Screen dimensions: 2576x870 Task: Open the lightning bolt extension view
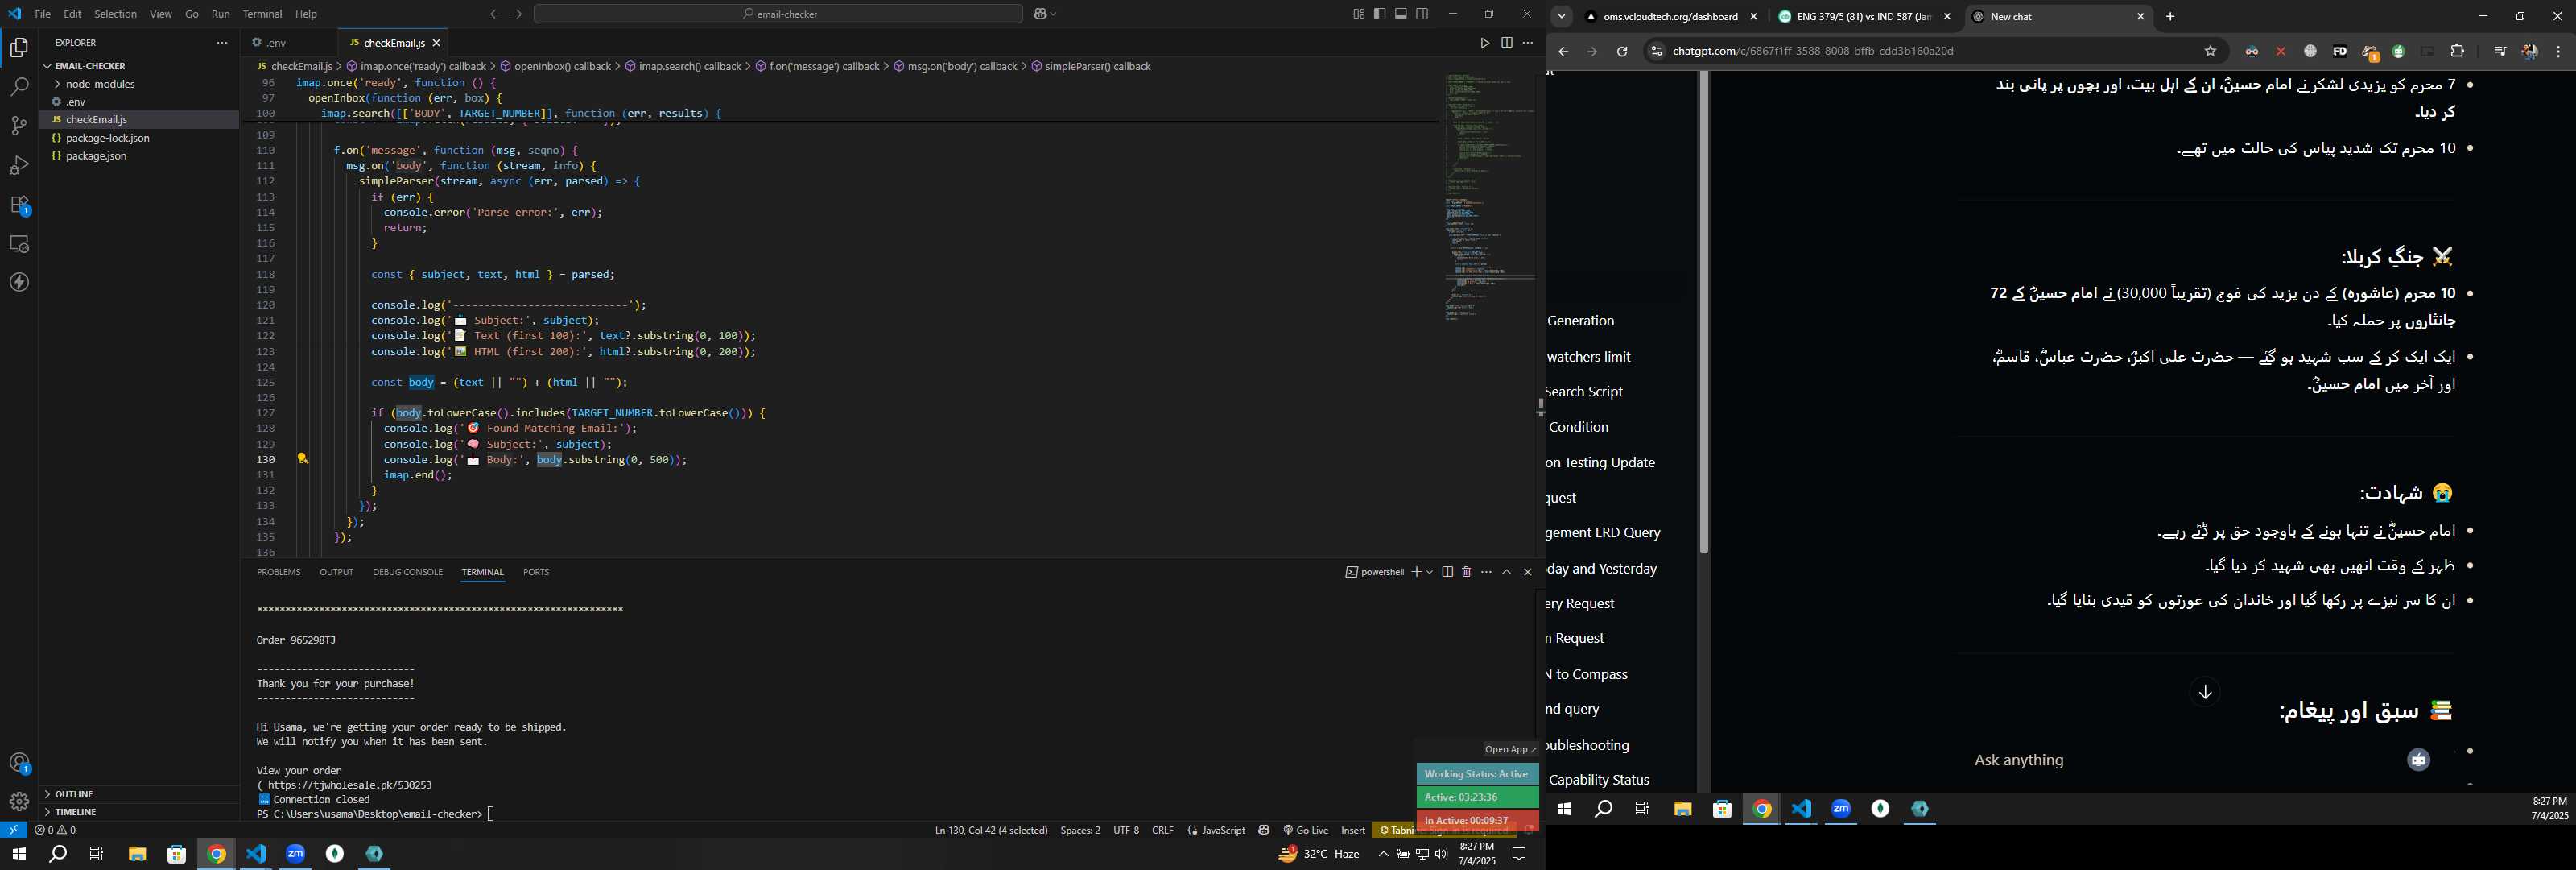pyautogui.click(x=19, y=282)
